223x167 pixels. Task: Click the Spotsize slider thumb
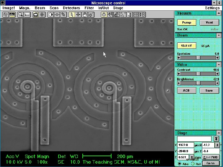point(198,58)
